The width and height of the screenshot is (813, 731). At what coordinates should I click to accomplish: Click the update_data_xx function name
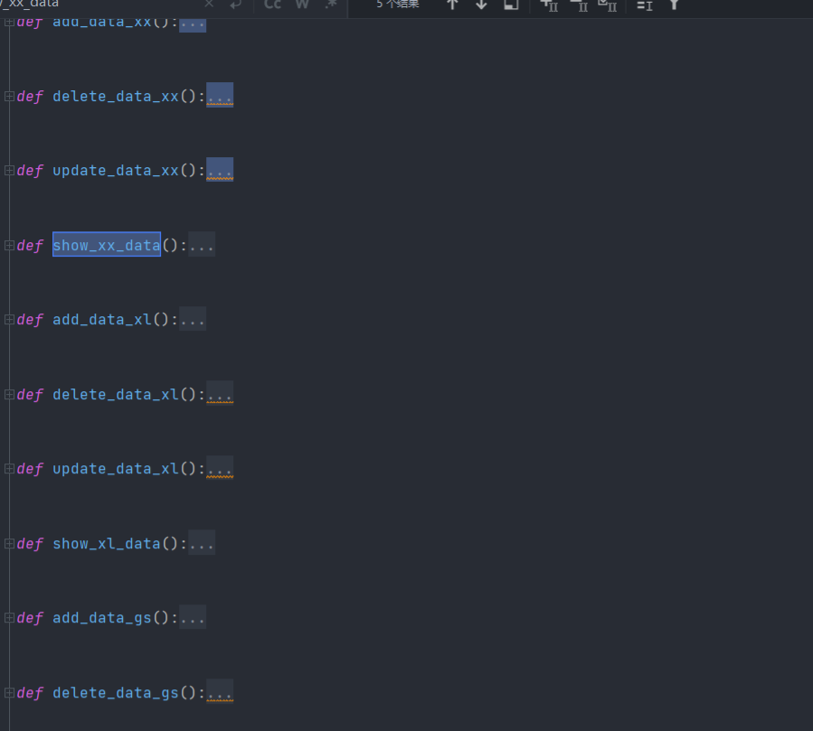[x=116, y=171]
